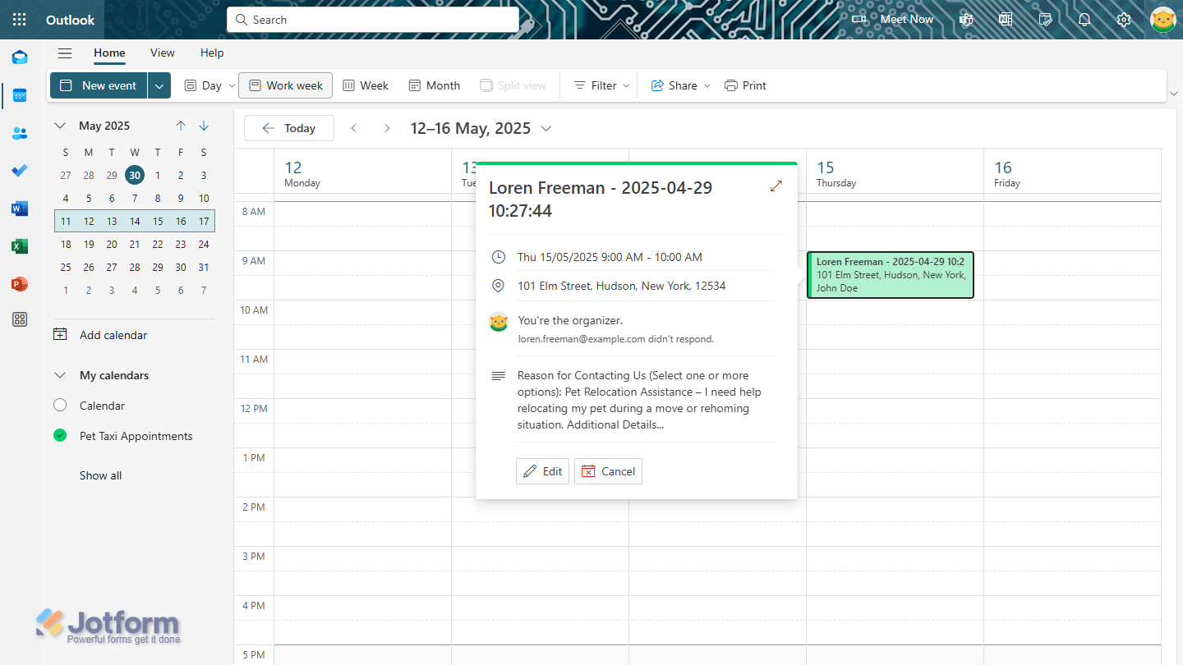Select date 24 in mini calendar
The image size is (1183, 665).
pos(204,244)
